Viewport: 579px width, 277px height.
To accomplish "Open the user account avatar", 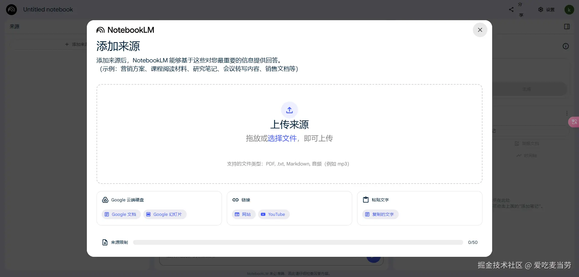I will (569, 10).
